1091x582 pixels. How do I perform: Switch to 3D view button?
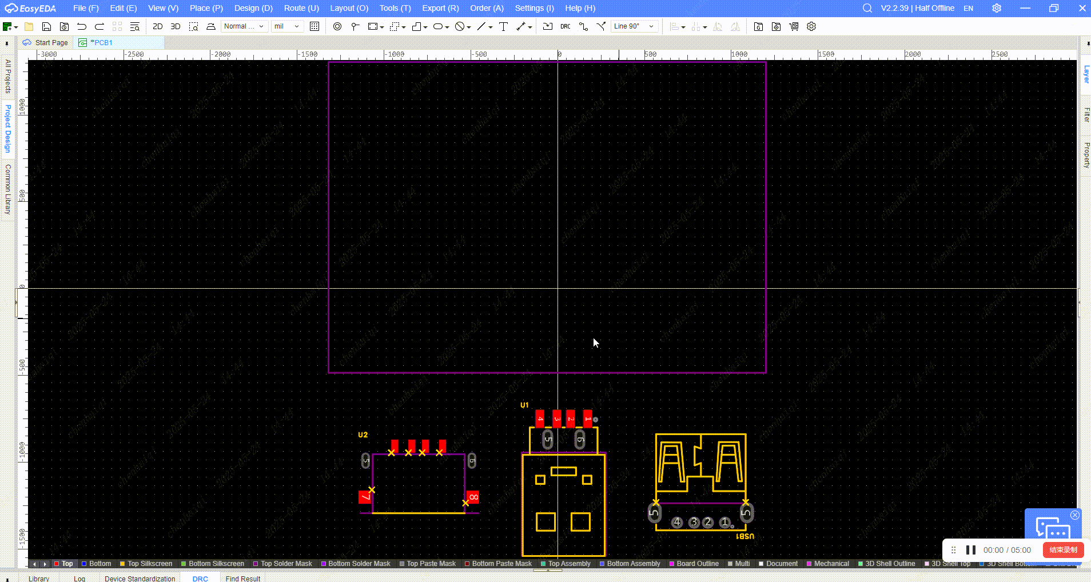tap(176, 26)
